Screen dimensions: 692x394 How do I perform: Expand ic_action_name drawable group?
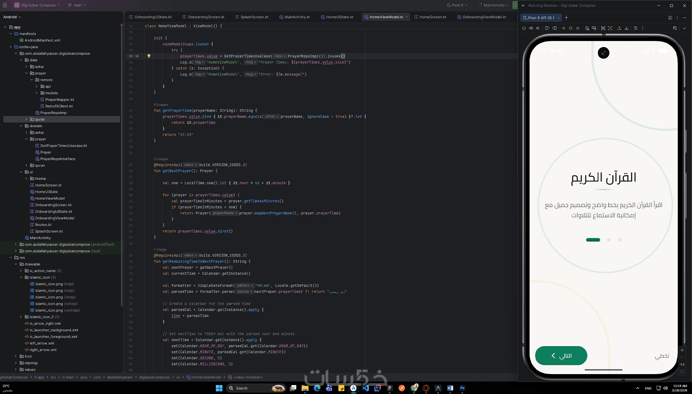[21, 271]
